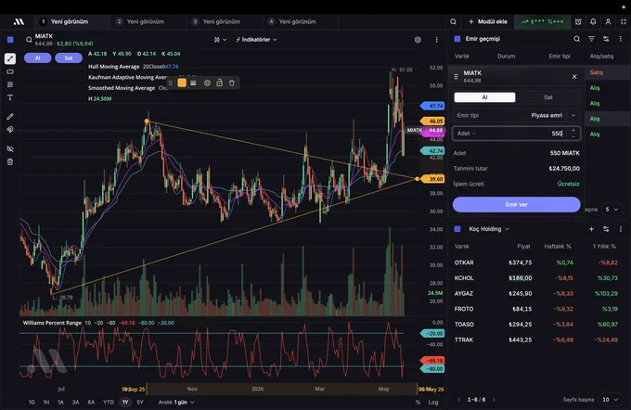Open column settings in Emir geçmişi panel
The height and width of the screenshot is (410, 631).
point(606,39)
